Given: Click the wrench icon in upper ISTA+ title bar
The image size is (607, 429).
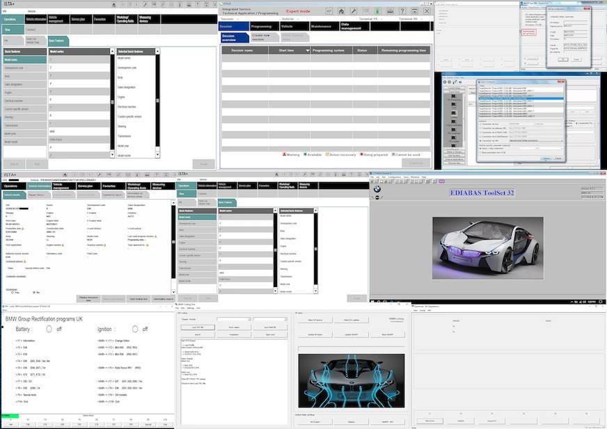Looking at the screenshot, I should tap(145, 5).
